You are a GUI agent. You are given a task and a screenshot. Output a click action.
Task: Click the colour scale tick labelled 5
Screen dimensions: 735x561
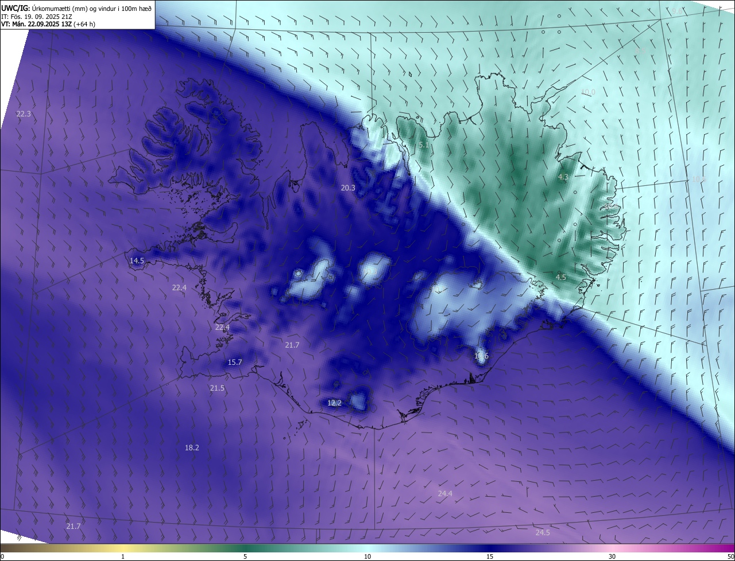[x=245, y=556]
